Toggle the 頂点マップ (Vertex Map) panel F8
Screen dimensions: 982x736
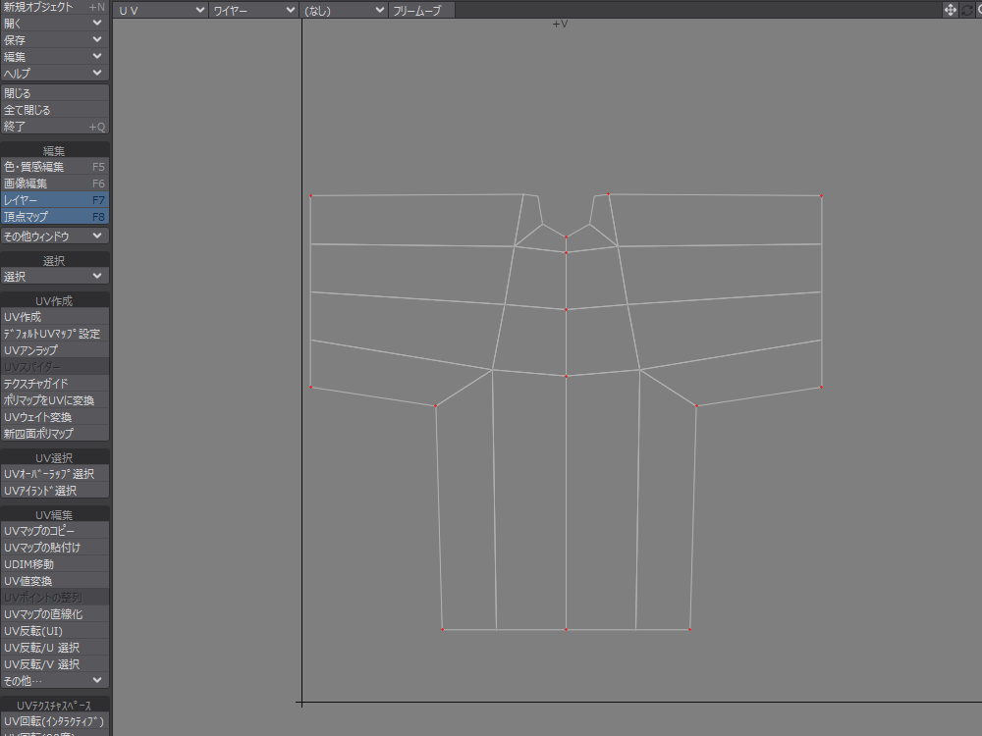(x=54, y=217)
